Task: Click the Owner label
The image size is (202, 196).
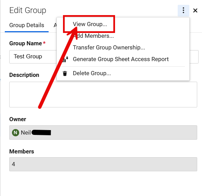Action: coord(18,119)
